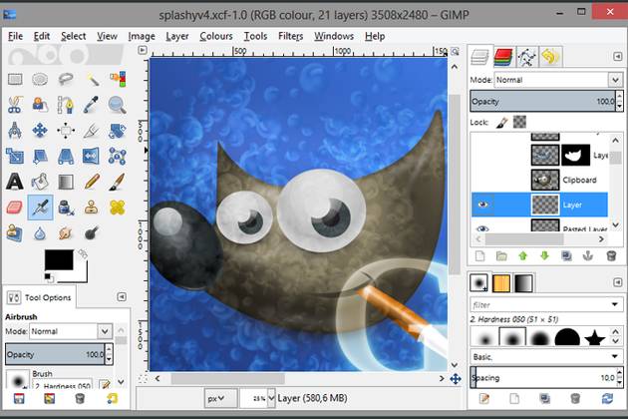The height and width of the screenshot is (419, 628).
Task: Click the brush Spacing slider
Action: (x=543, y=378)
